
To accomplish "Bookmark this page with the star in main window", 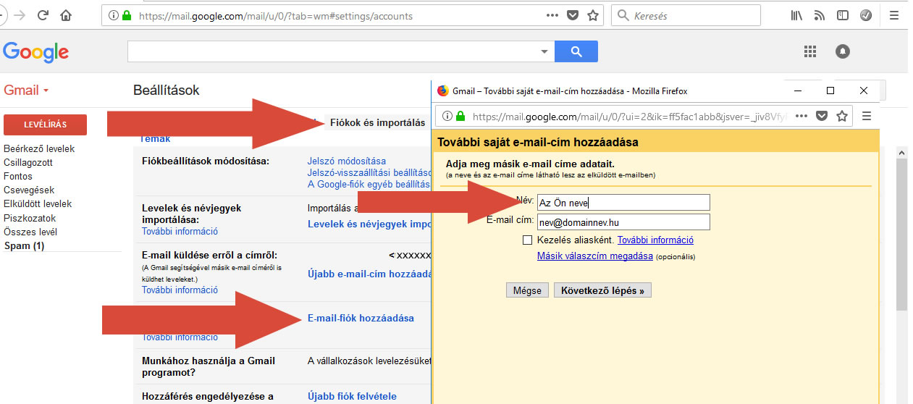I will click(x=593, y=14).
